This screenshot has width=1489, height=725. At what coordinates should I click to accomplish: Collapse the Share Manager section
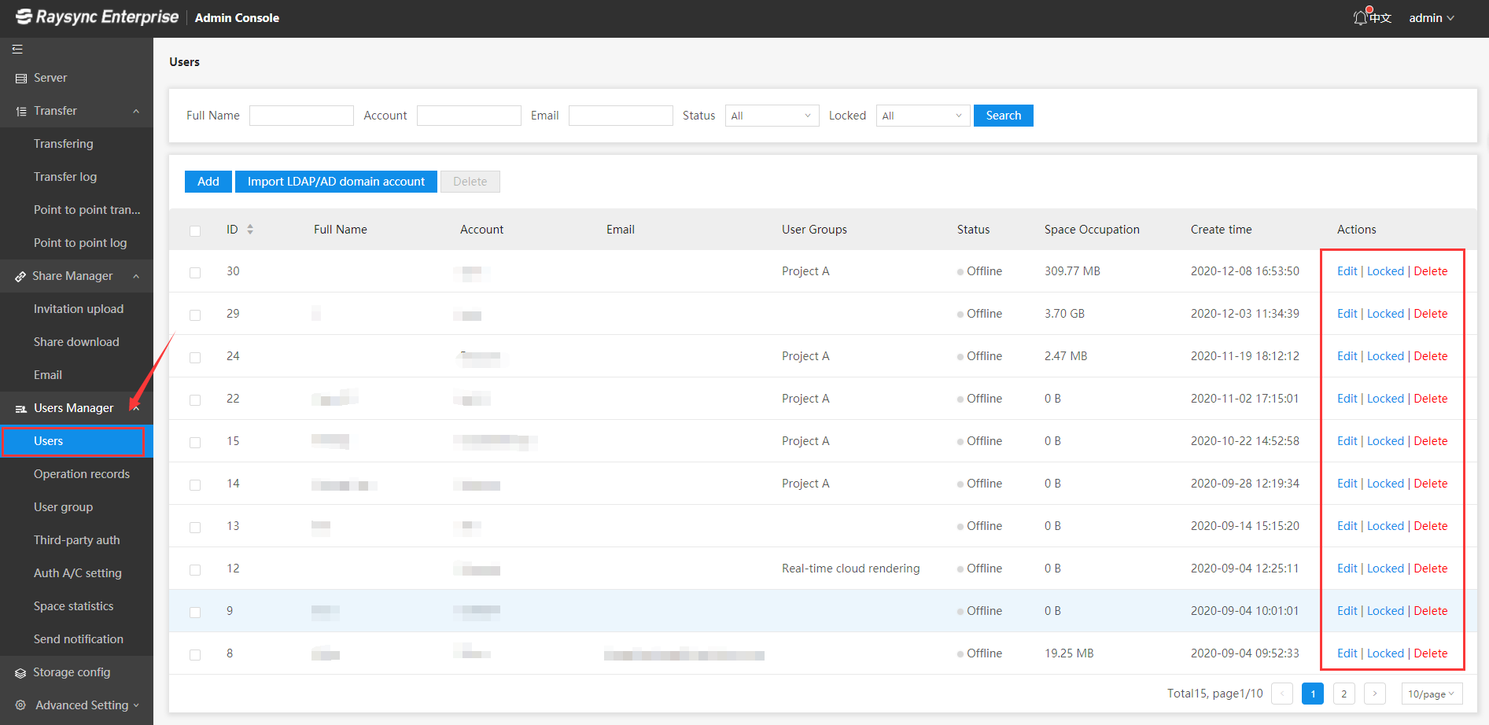pyautogui.click(x=136, y=276)
